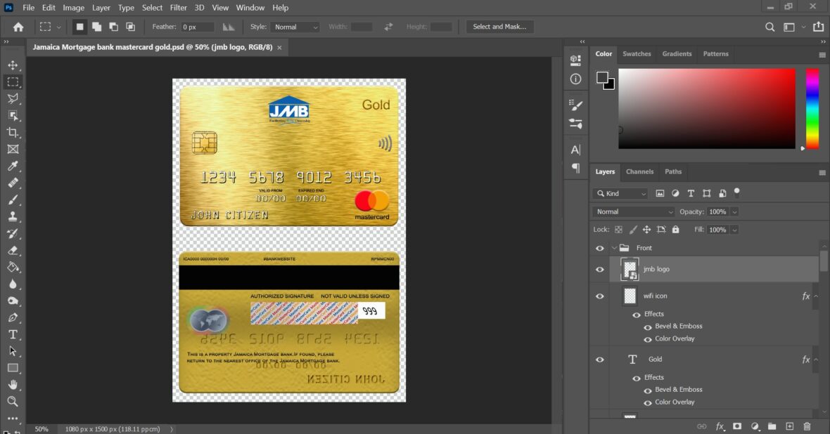The height and width of the screenshot is (434, 830).
Task: Open the Filter menu
Action: click(x=179, y=8)
